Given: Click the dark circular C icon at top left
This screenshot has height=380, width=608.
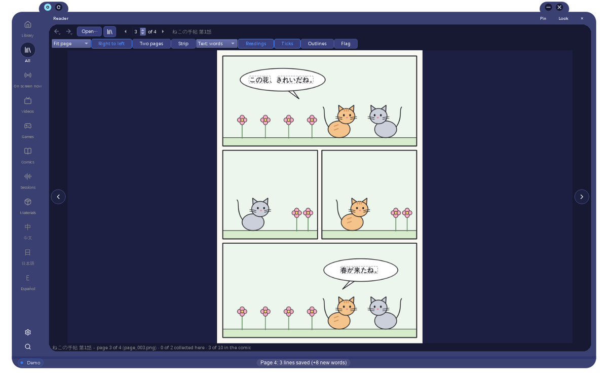Looking at the screenshot, I should 59,7.
